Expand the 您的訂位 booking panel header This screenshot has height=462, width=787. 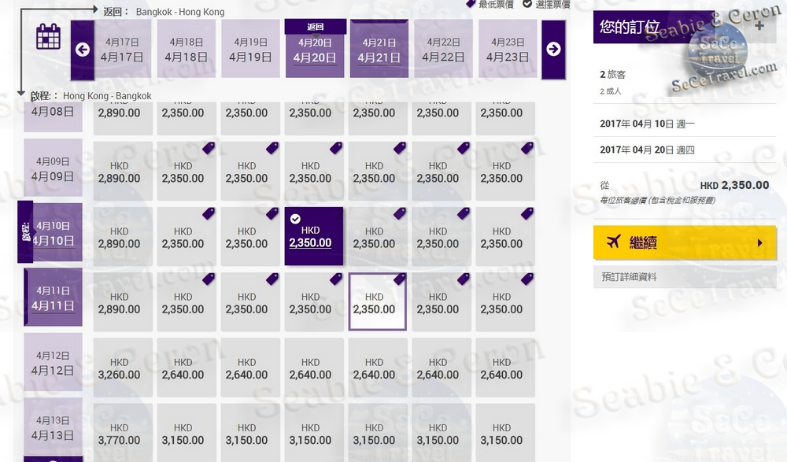point(685,27)
